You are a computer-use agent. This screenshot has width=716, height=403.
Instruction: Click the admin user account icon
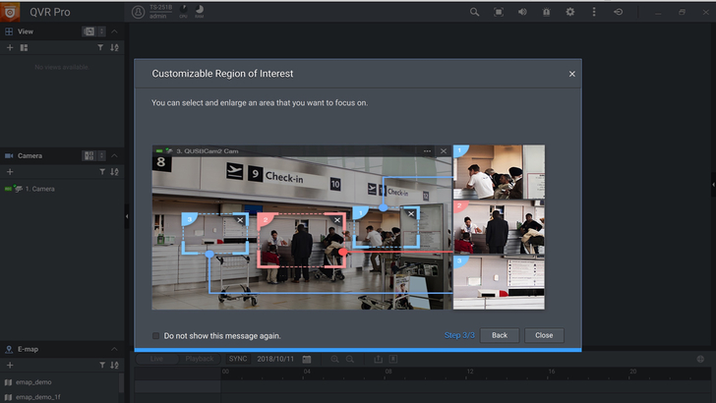point(139,12)
